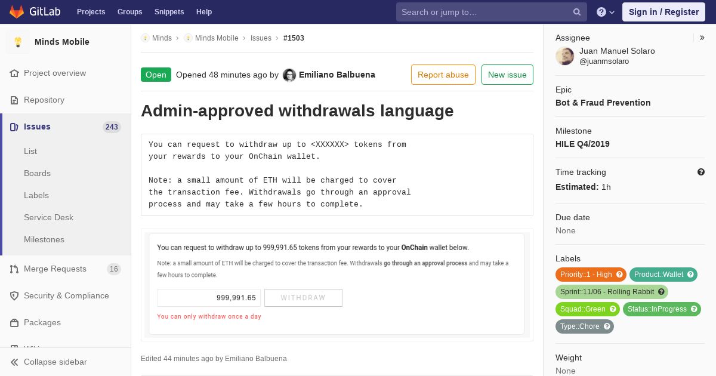
Task: Open Bot & Fraud Prevention epic
Action: click(x=603, y=103)
